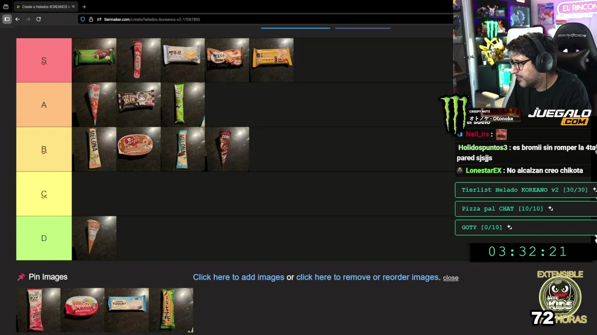Click the emote after Neil_irs in chat
Image resolution: width=597 pixels, height=335 pixels.
[501, 134]
